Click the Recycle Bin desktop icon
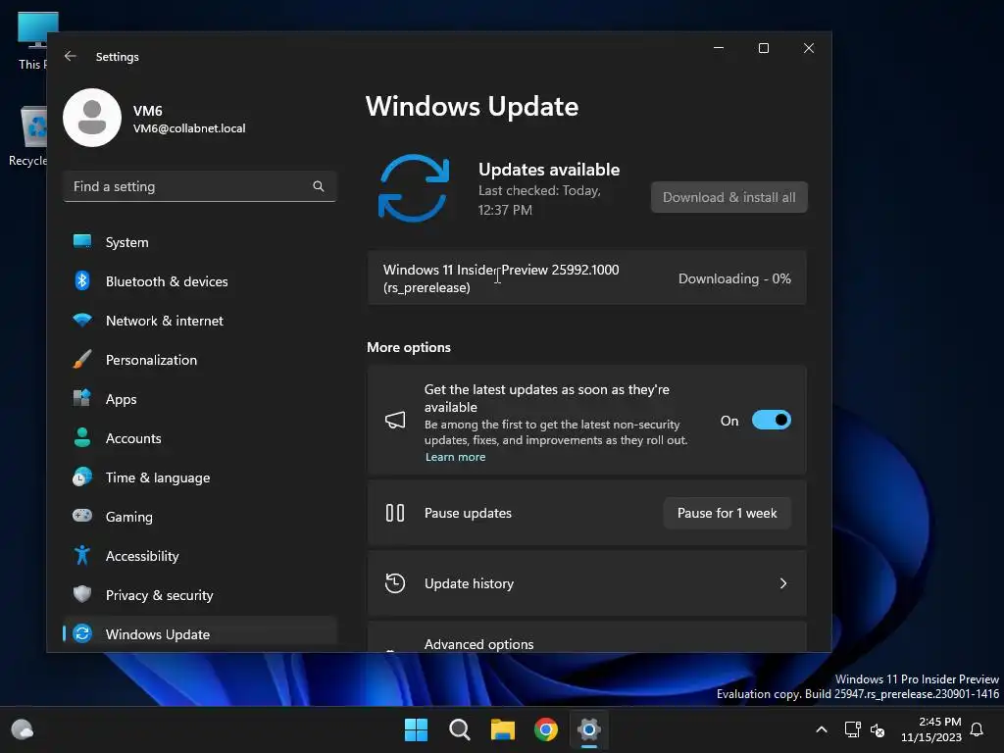 pyautogui.click(x=28, y=135)
